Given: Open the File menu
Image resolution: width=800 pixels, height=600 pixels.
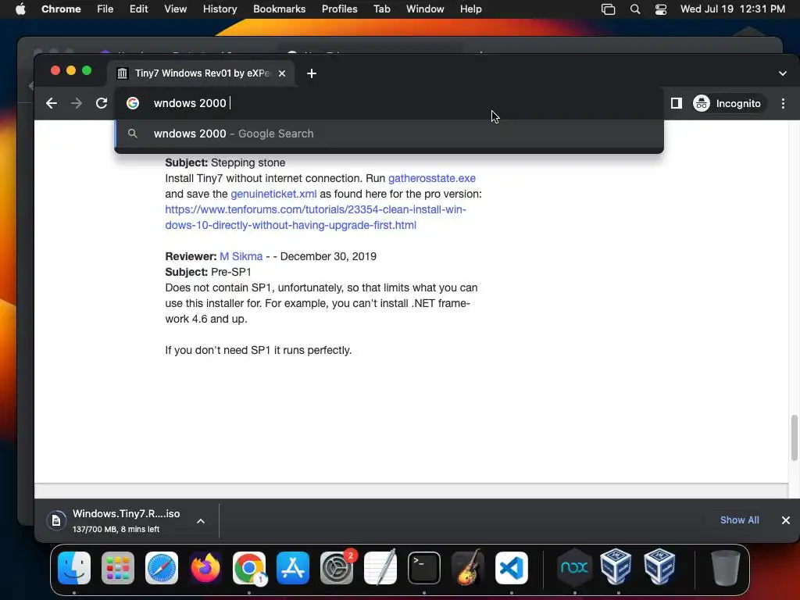Looking at the screenshot, I should click(x=105, y=9).
